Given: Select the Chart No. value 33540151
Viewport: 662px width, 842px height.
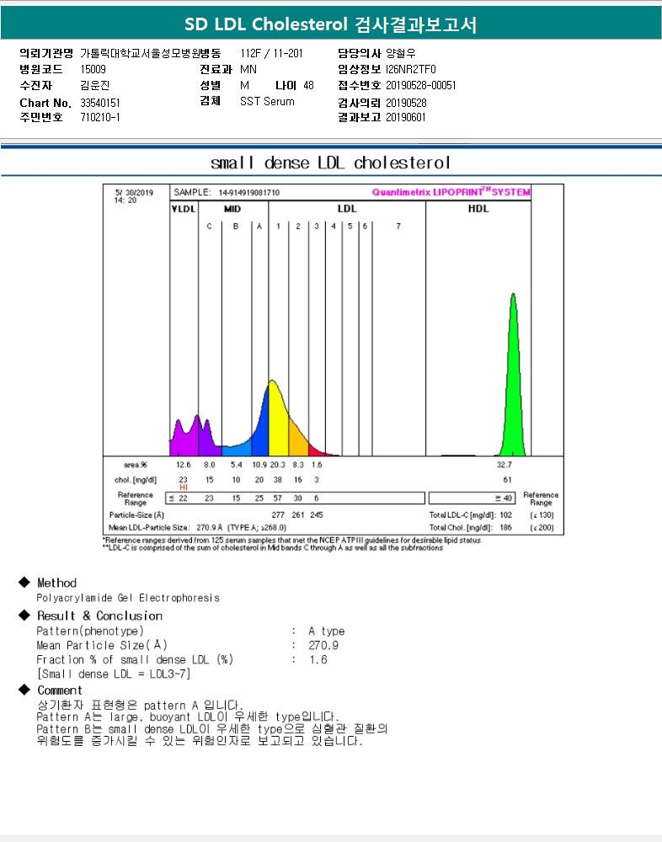Looking at the screenshot, I should [100, 103].
